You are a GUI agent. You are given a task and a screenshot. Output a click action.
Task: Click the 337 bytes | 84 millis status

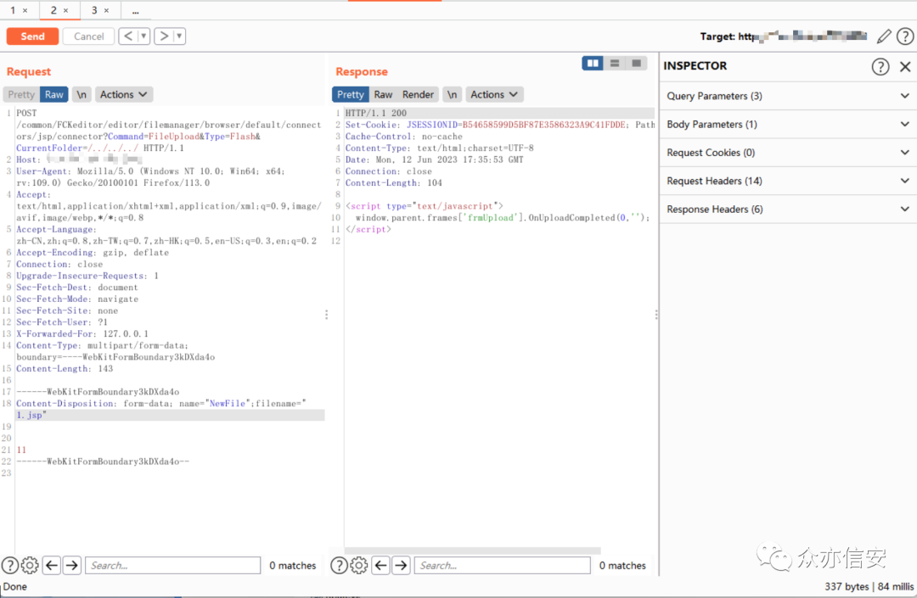[869, 586]
